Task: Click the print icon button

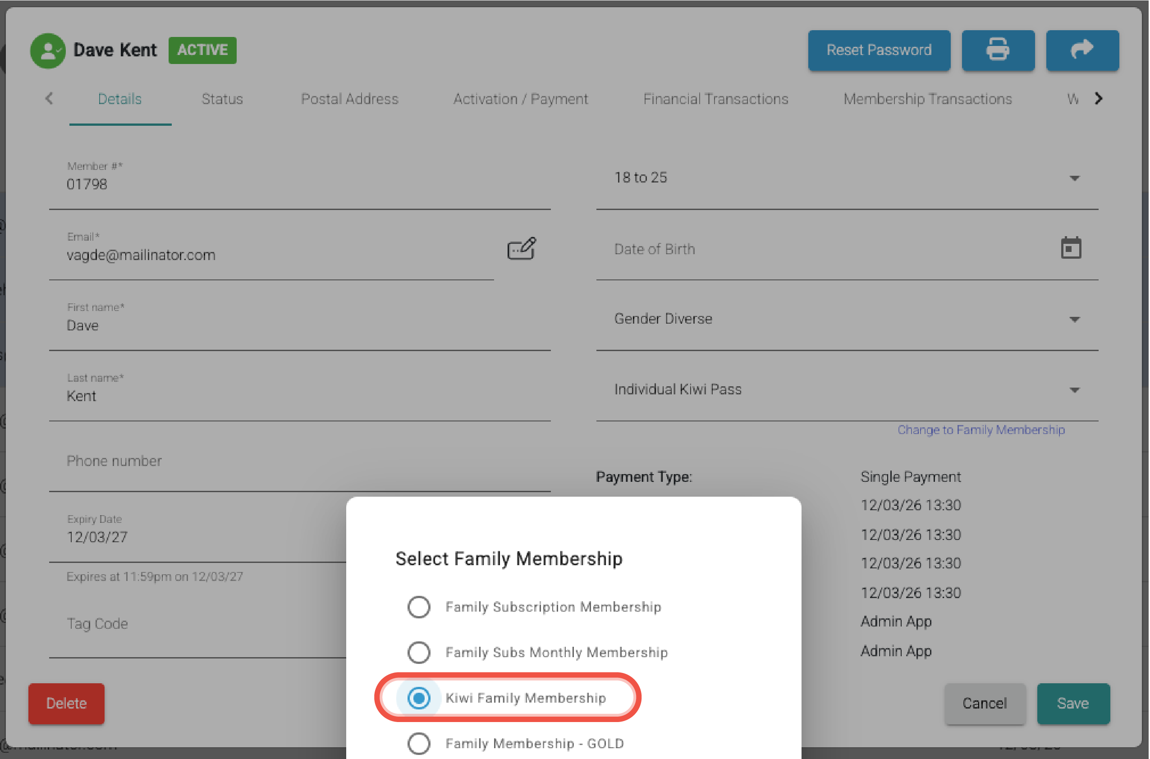Action: 998,50
